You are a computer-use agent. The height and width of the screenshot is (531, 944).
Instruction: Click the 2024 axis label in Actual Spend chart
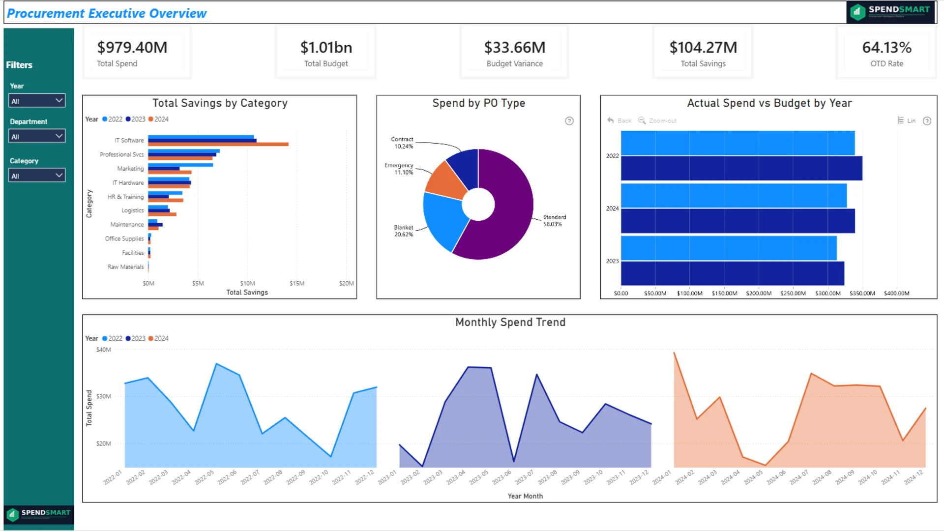(x=612, y=208)
